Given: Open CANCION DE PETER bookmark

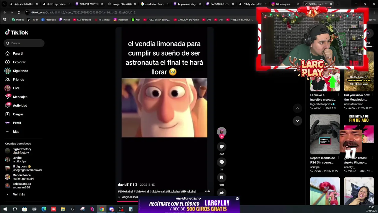Looking at the screenshot, I should pyautogui.click(x=186, y=20).
